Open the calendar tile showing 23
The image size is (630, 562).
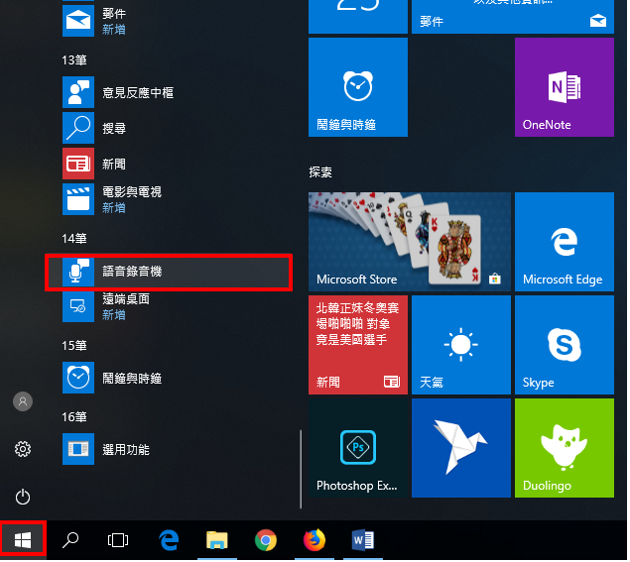pos(358,17)
